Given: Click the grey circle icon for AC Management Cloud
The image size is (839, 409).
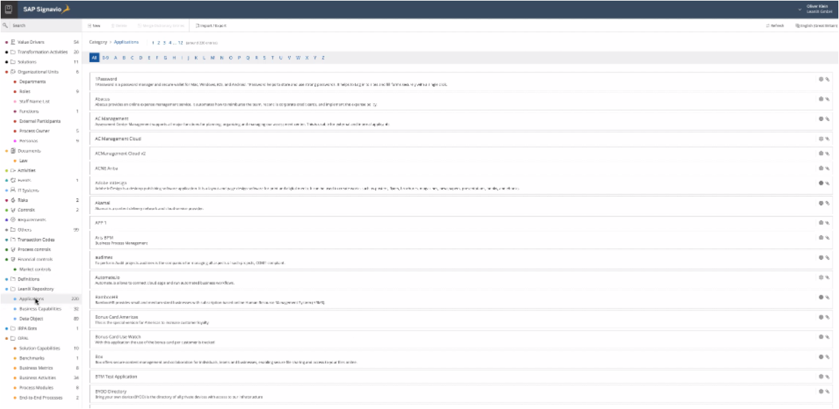Looking at the screenshot, I should coord(821,138).
